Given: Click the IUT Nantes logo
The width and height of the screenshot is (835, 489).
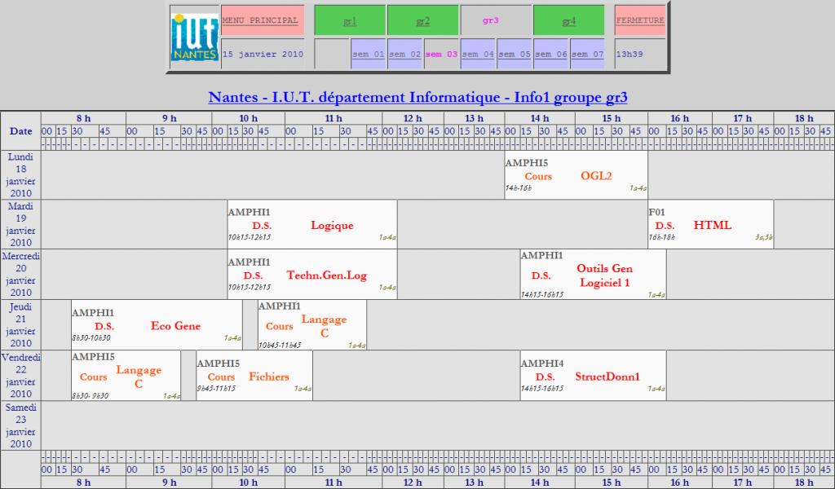Looking at the screenshot, I should 195,37.
